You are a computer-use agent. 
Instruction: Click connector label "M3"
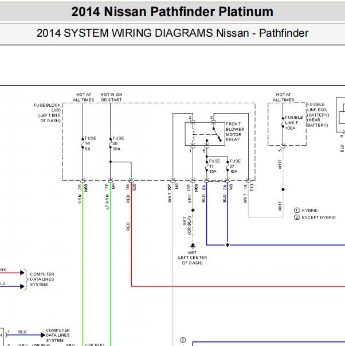pyautogui.click(x=231, y=187)
